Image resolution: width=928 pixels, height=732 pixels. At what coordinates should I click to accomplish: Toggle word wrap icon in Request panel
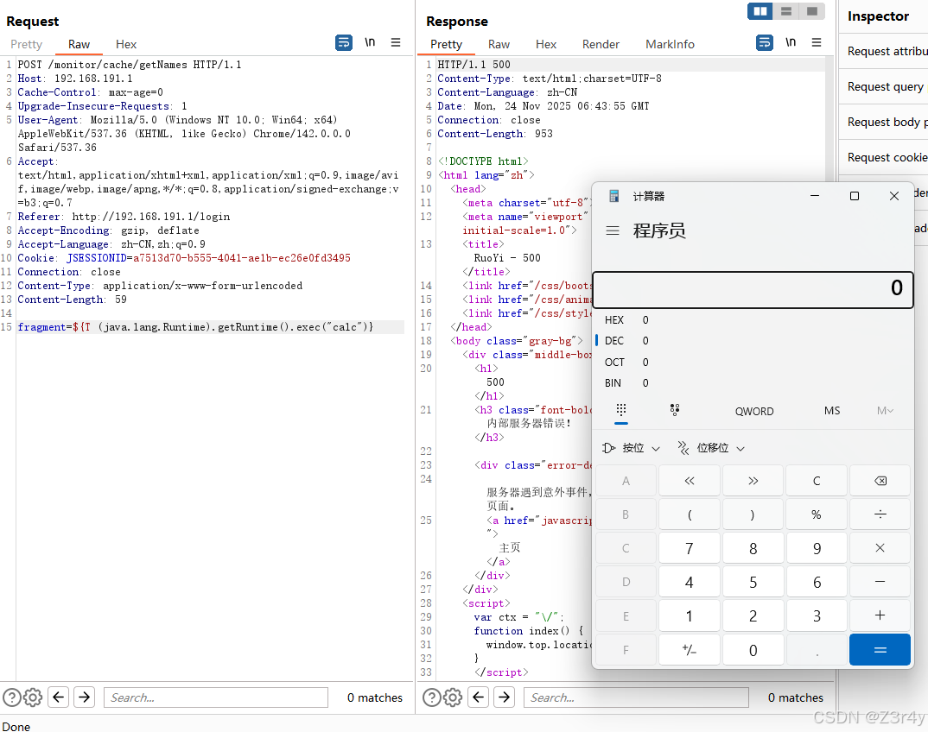[x=343, y=42]
